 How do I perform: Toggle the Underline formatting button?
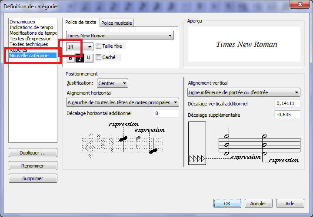point(88,58)
